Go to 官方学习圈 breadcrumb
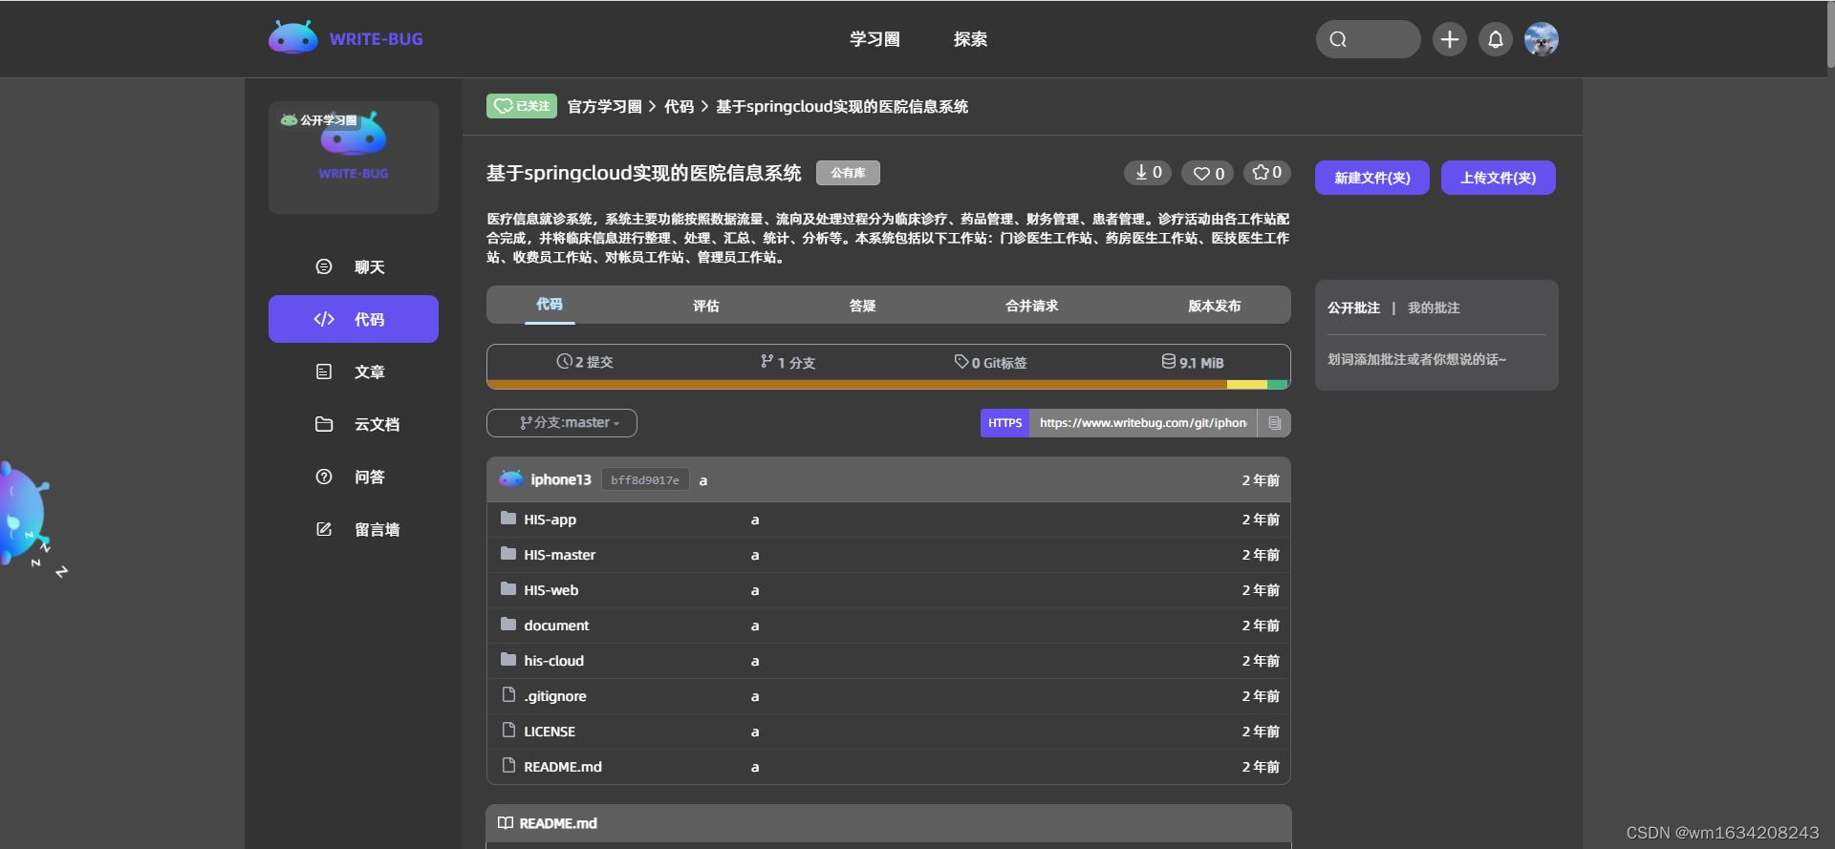Image resolution: width=1835 pixels, height=849 pixels. [604, 106]
